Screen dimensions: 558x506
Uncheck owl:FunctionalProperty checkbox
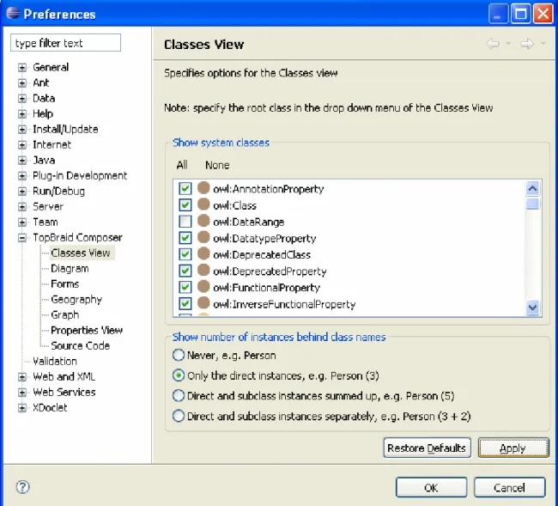[x=185, y=287]
